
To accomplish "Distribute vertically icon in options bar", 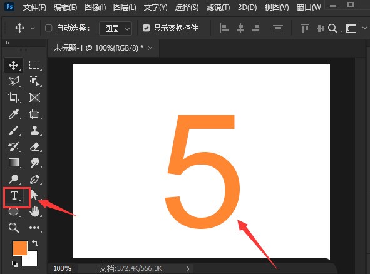I will click(x=278, y=28).
